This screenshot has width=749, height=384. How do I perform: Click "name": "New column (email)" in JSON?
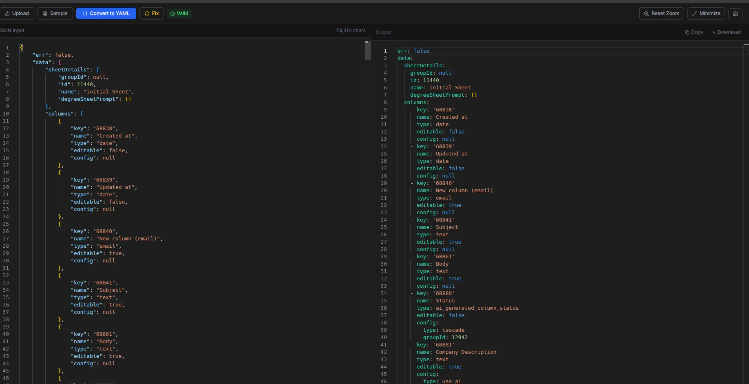tap(117, 239)
